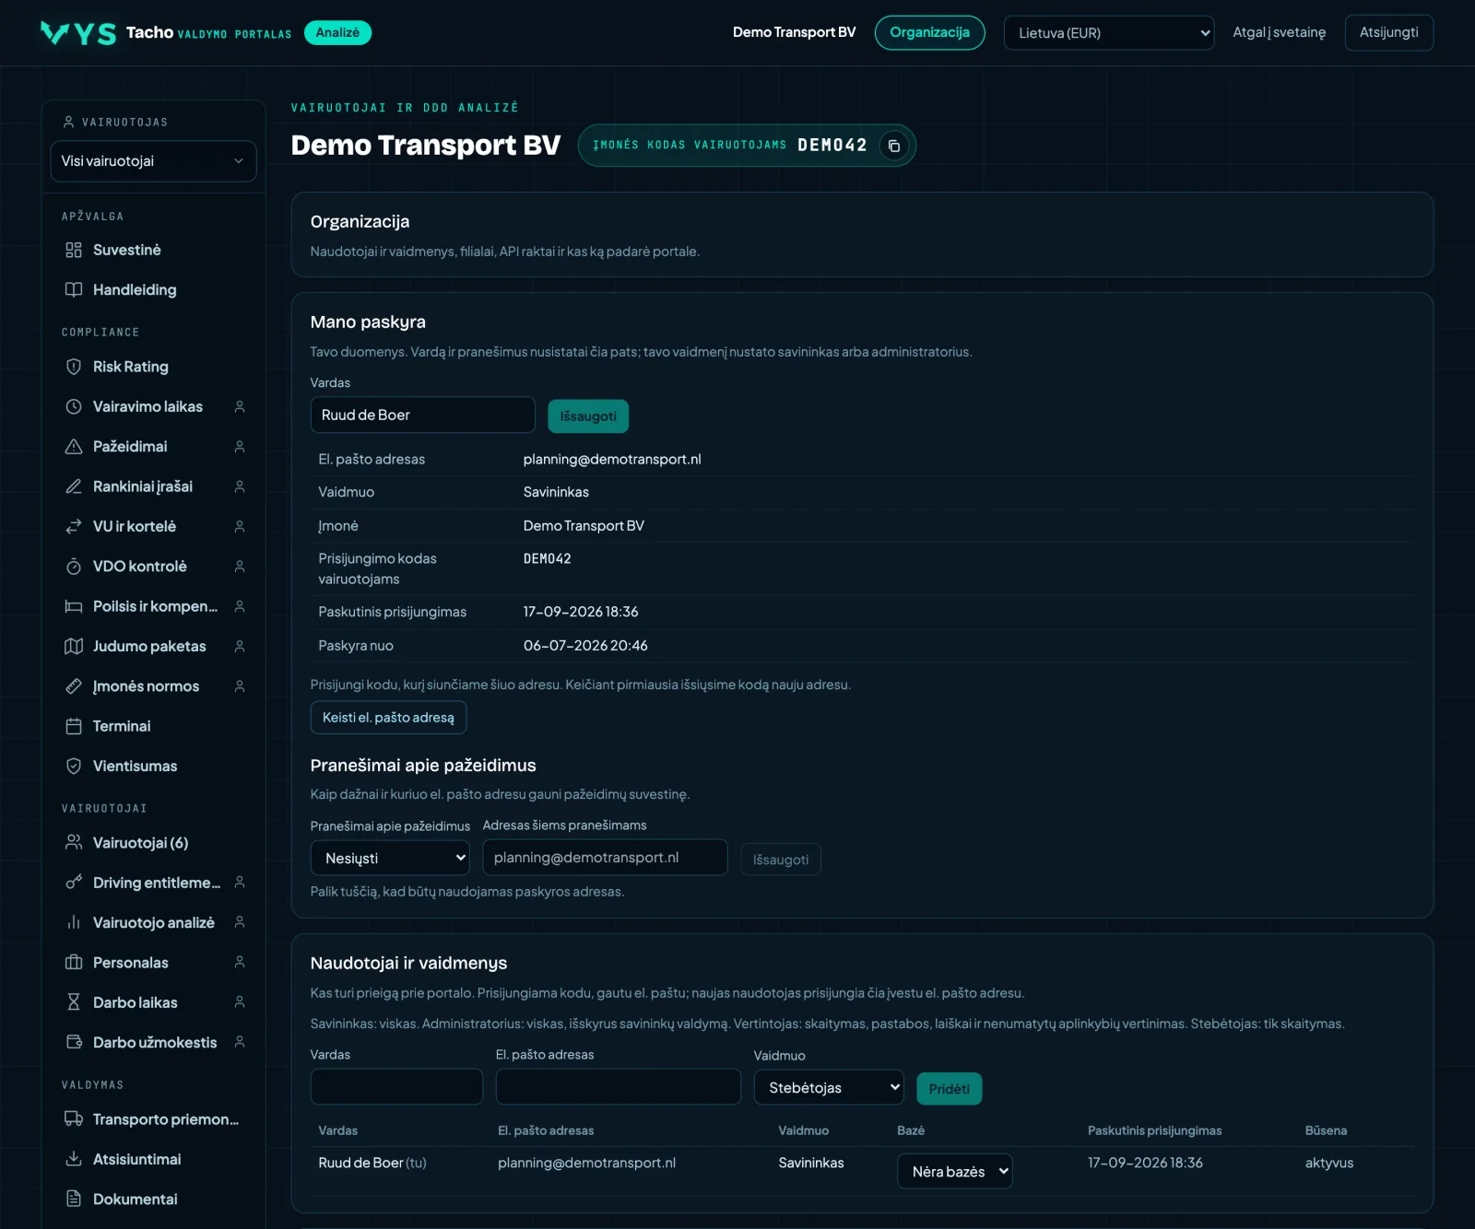Open Vairuotojo analizė menu item

click(153, 922)
